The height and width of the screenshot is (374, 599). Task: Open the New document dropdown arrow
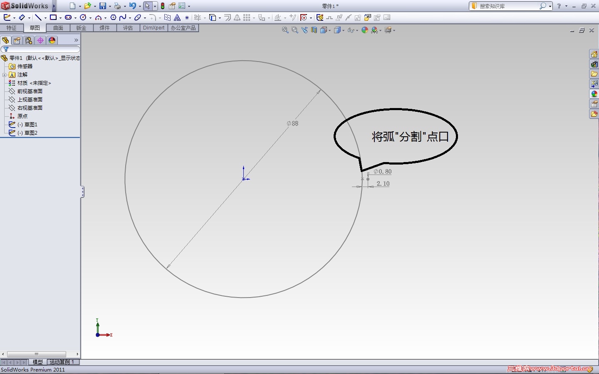(x=80, y=6)
